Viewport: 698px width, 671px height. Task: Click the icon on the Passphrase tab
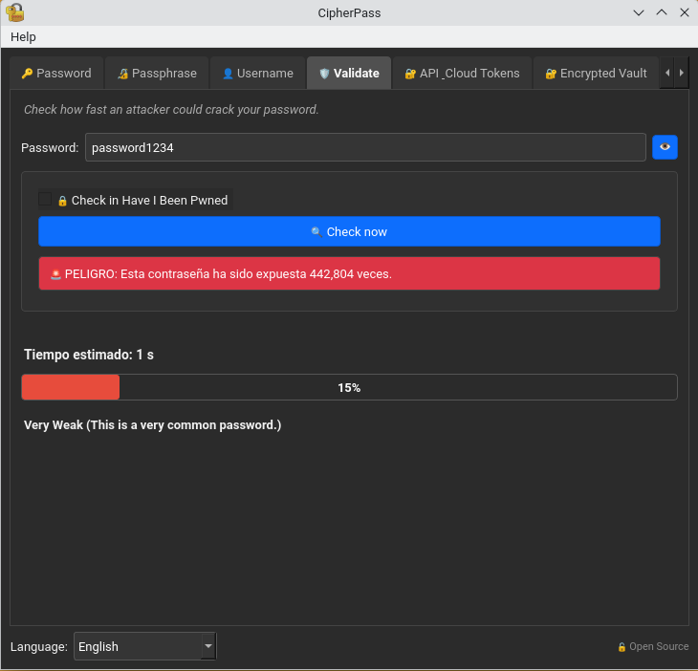(122, 74)
